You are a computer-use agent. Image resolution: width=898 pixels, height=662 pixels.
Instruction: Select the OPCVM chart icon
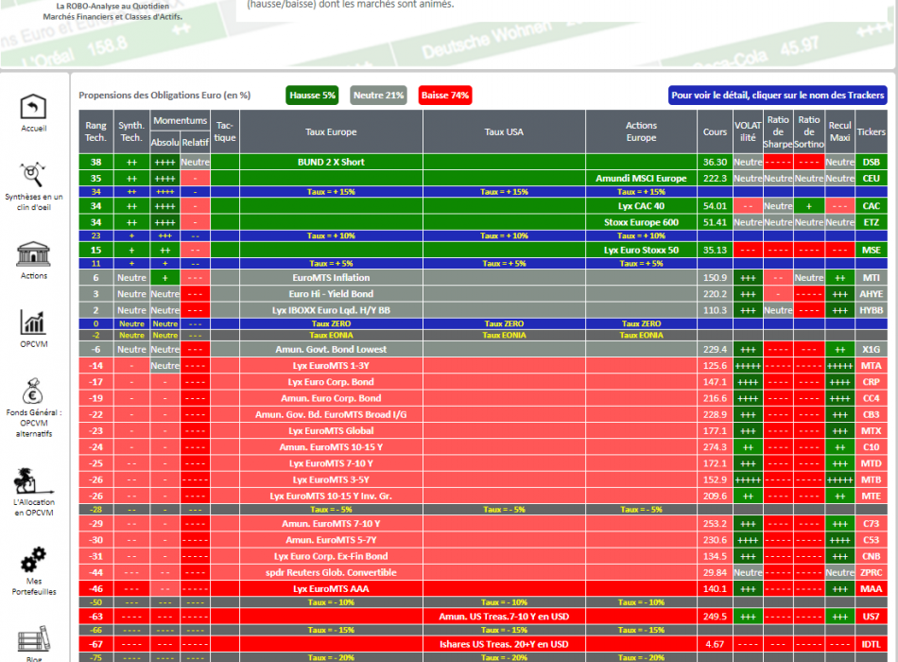tap(33, 322)
